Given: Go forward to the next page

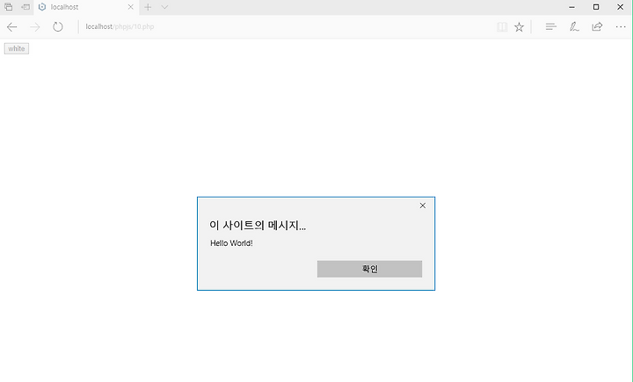Looking at the screenshot, I should [x=34, y=27].
